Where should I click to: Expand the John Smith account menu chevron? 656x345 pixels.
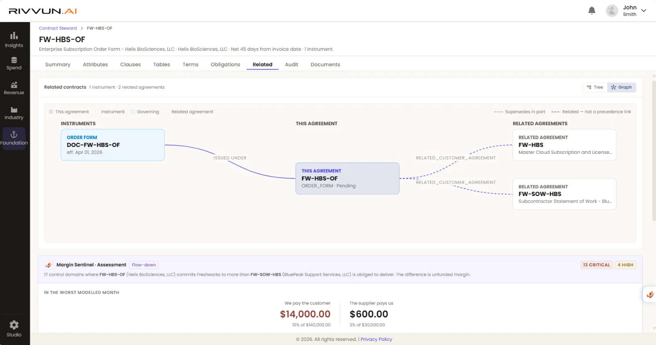coord(644,11)
